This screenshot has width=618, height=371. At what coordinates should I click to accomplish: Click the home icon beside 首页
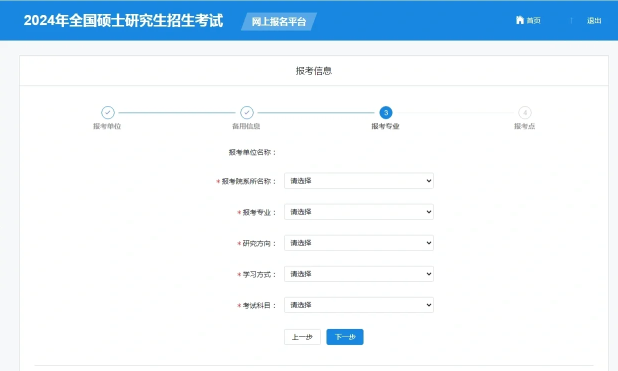pos(520,20)
